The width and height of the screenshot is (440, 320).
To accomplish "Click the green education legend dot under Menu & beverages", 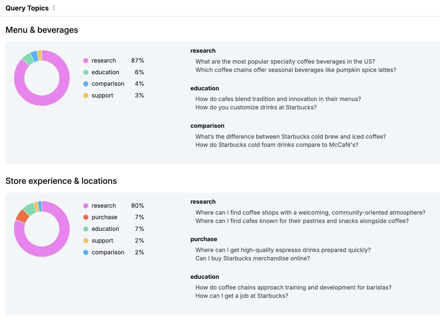I will coord(86,72).
